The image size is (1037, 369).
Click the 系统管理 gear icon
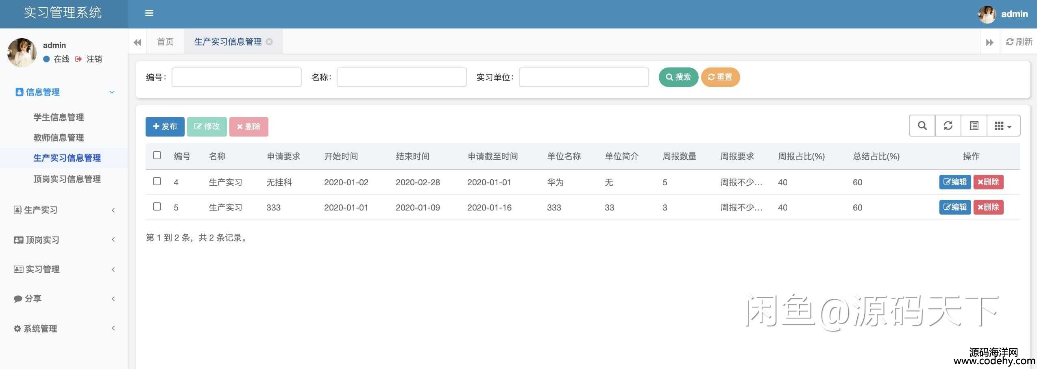(x=17, y=328)
